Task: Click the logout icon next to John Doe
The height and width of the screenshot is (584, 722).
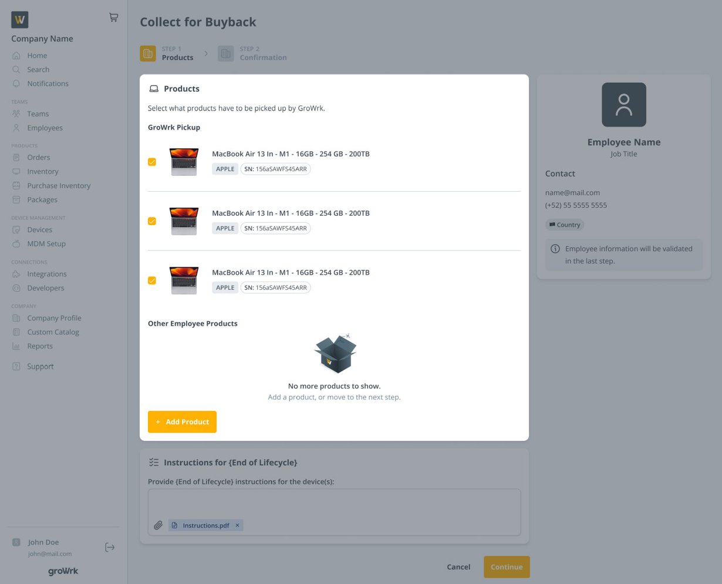Action: coord(110,546)
